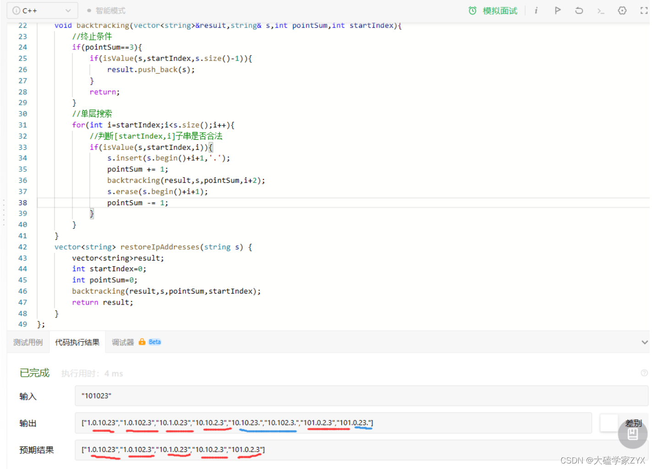The width and height of the screenshot is (652, 469).
Task: Click the input field showing "101023"
Action: 362,396
